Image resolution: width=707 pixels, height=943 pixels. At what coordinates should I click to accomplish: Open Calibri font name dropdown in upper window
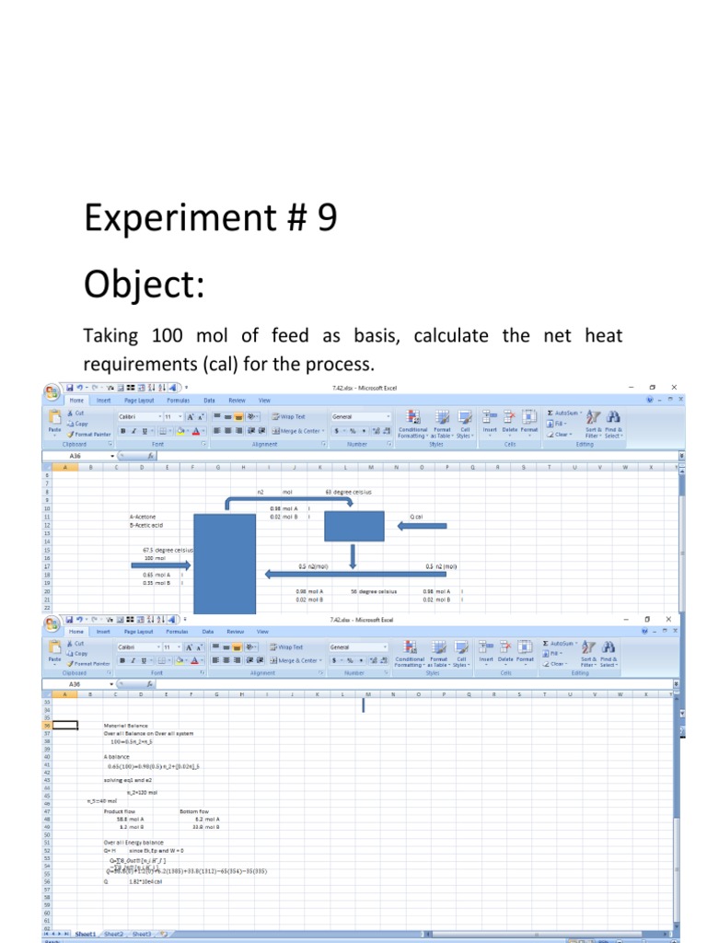point(160,416)
